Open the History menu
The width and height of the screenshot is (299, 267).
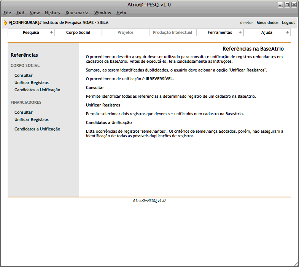[52, 13]
